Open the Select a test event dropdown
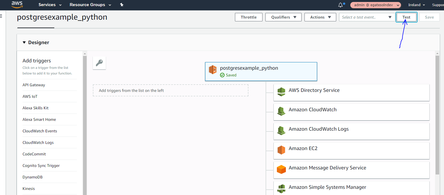 click(x=366, y=17)
